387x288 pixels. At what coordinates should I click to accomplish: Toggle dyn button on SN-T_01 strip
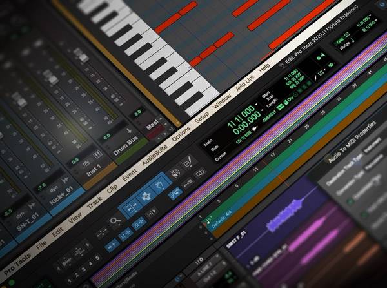click(x=20, y=214)
